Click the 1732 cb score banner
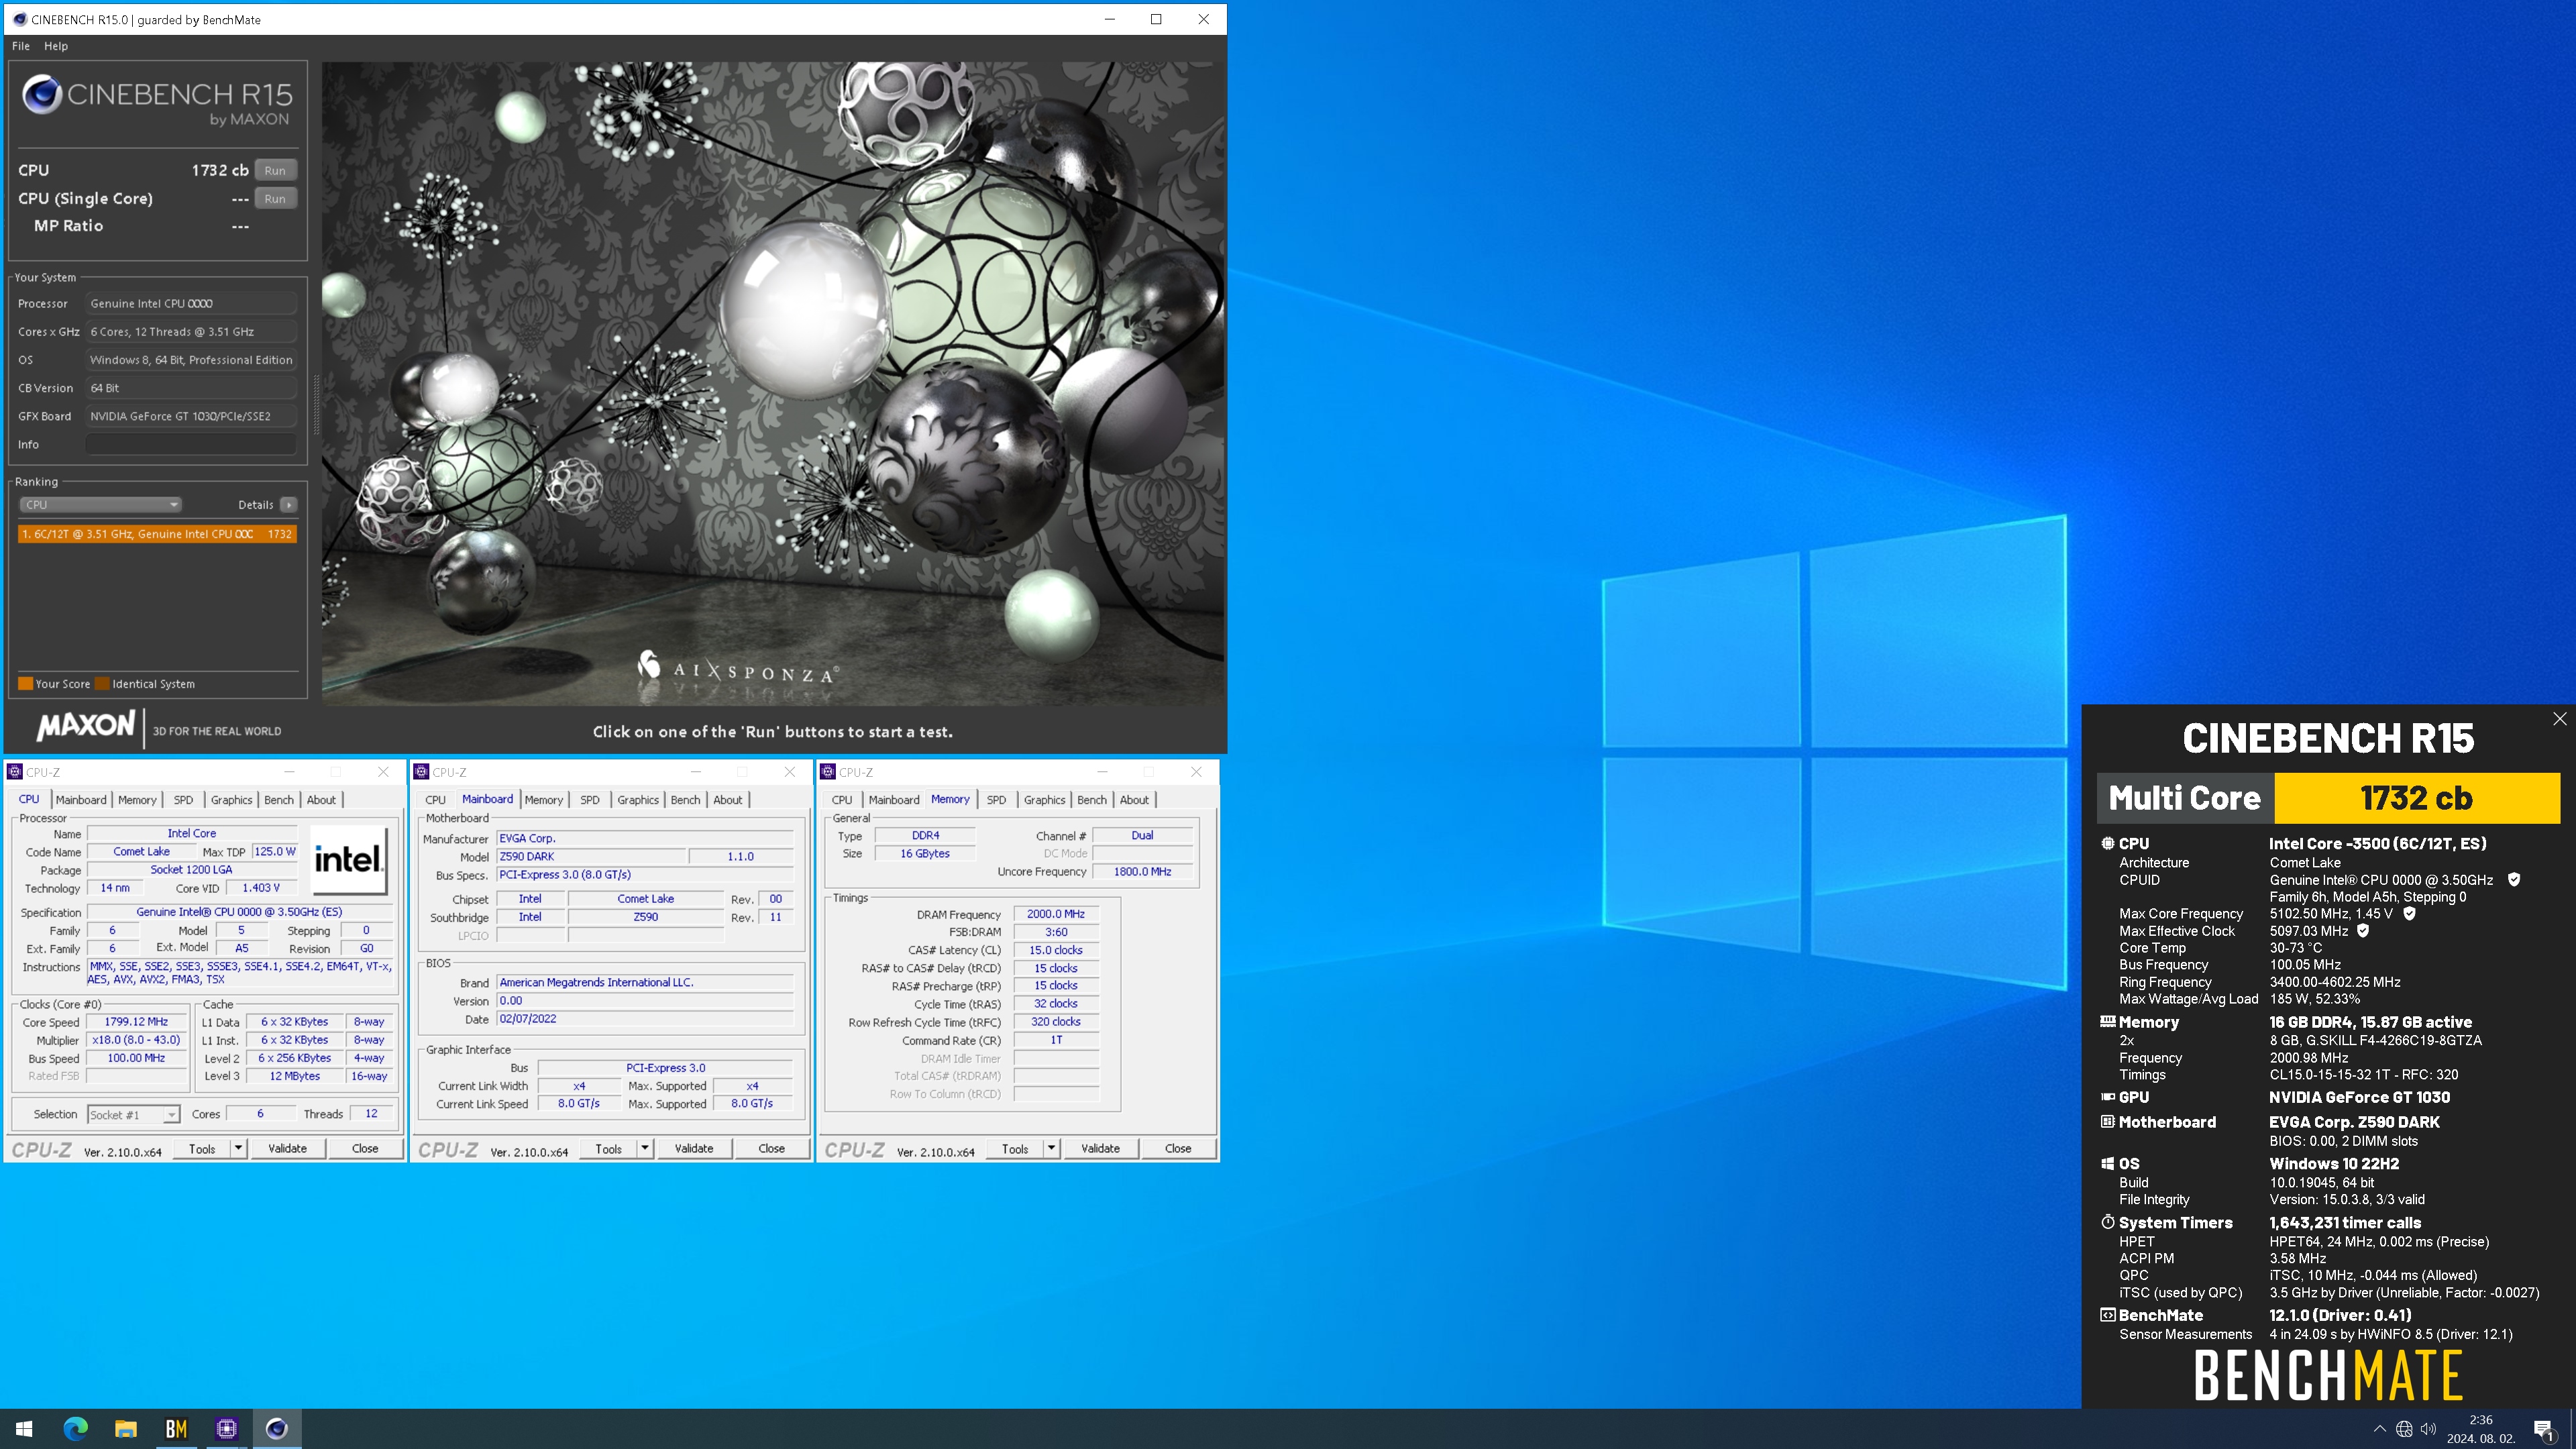Viewport: 2576px width, 1449px height. click(x=2417, y=798)
